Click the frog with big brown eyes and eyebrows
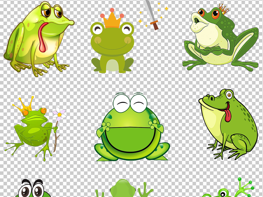 pos(33,188)
